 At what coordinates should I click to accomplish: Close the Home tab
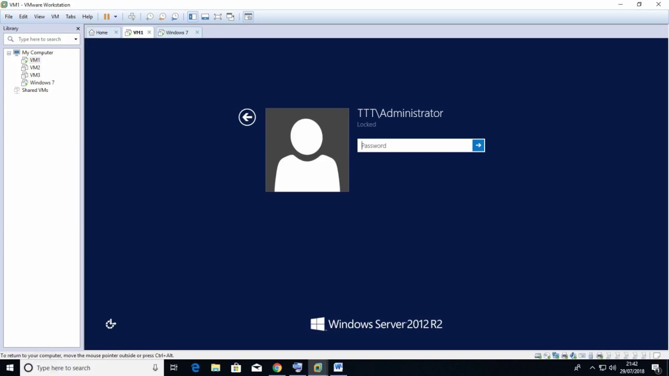tap(116, 32)
